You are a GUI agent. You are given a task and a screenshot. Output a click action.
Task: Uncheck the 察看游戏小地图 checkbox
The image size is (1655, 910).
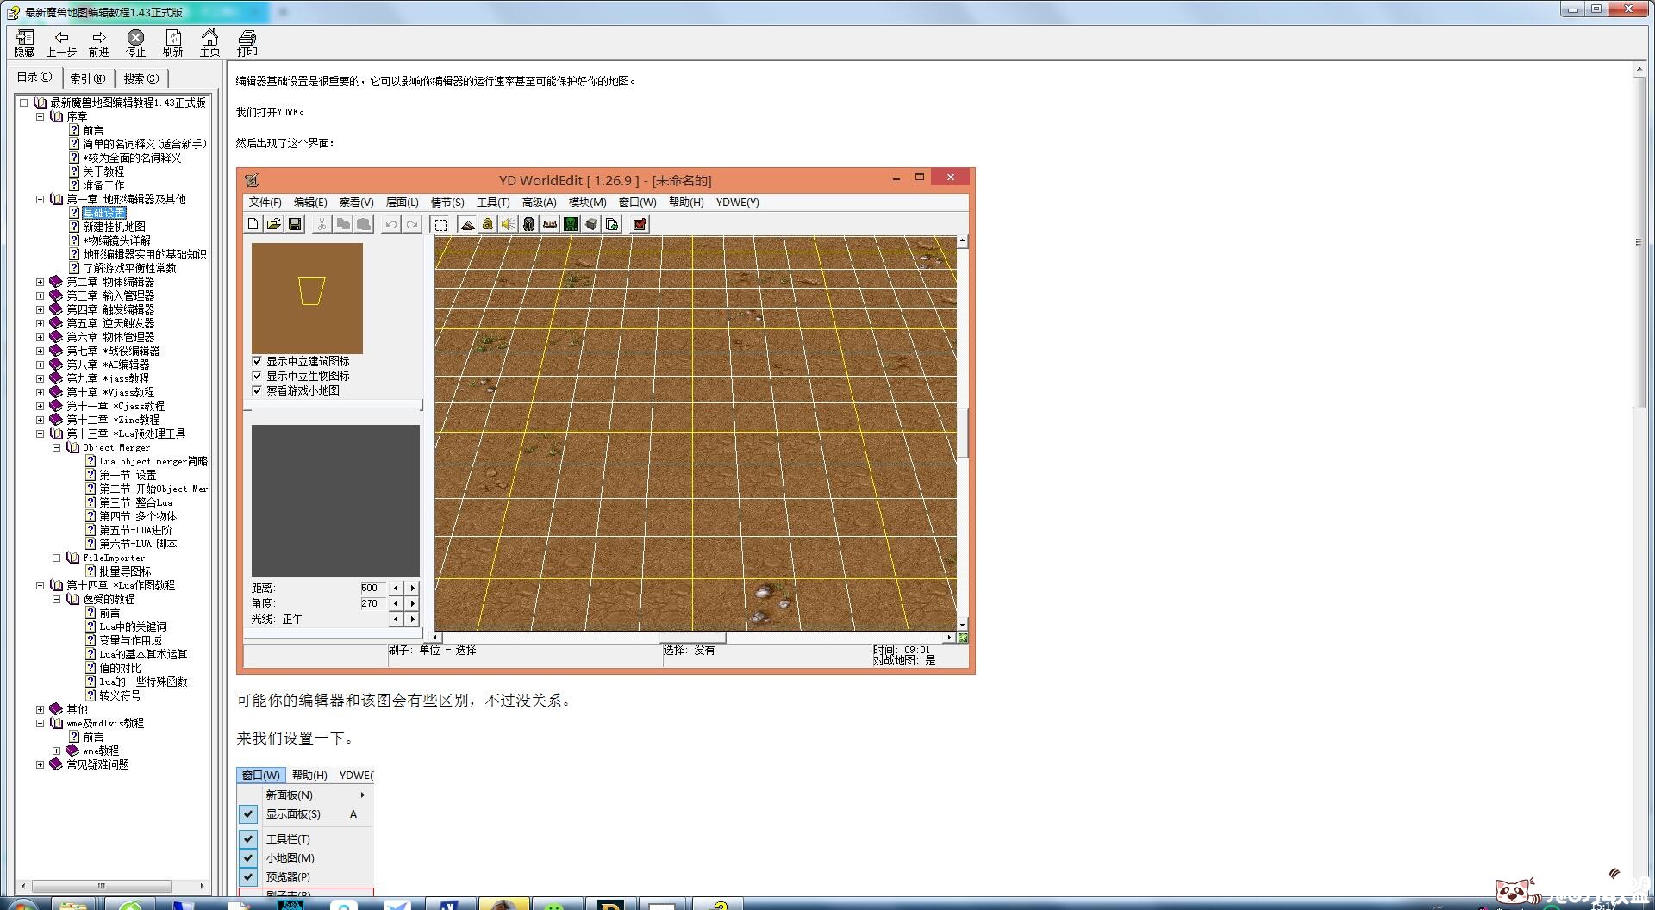coord(257,390)
